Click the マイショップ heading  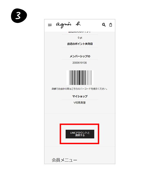[x=80, y=96]
